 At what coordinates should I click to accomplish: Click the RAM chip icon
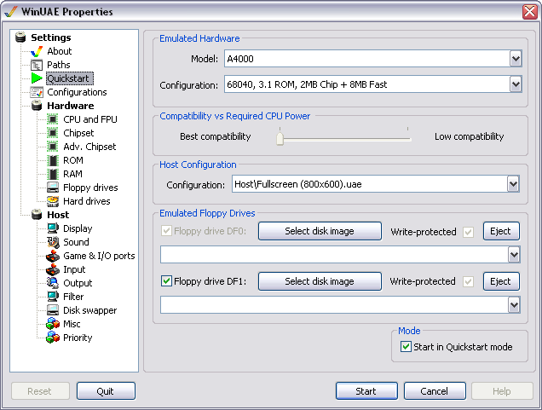[x=53, y=174]
